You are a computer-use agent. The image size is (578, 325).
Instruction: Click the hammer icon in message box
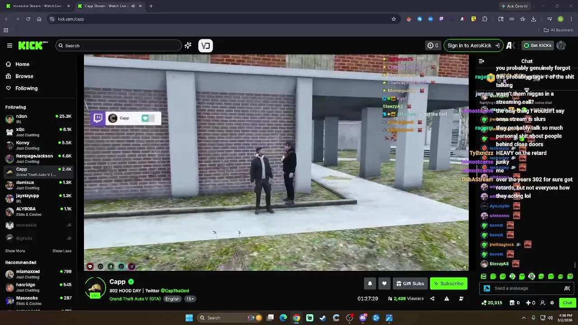point(487,288)
